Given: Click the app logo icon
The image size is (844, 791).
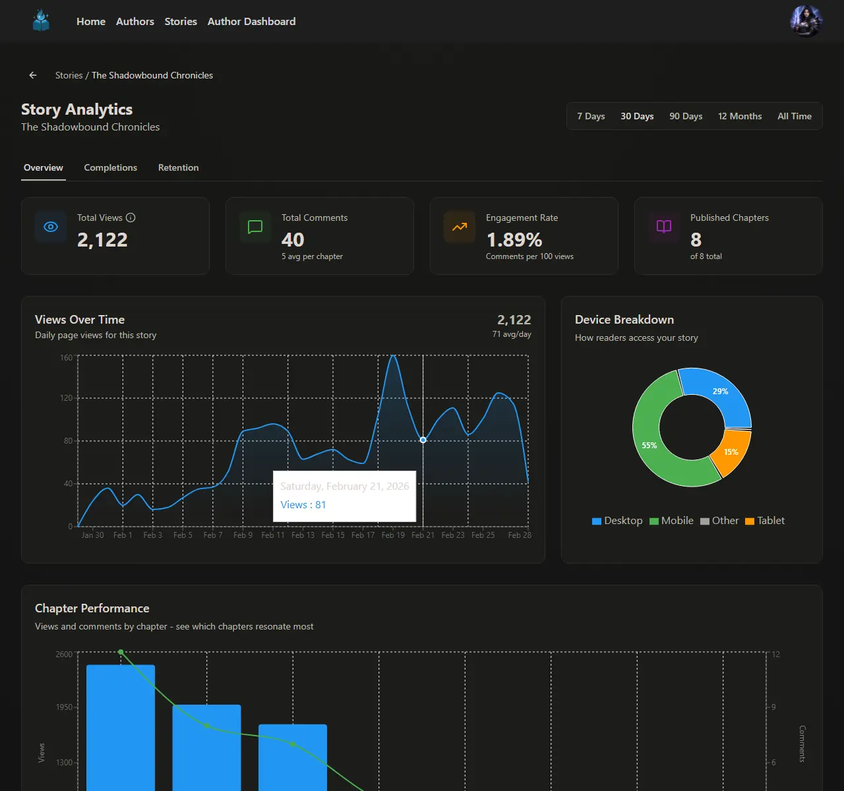Looking at the screenshot, I should (x=41, y=20).
